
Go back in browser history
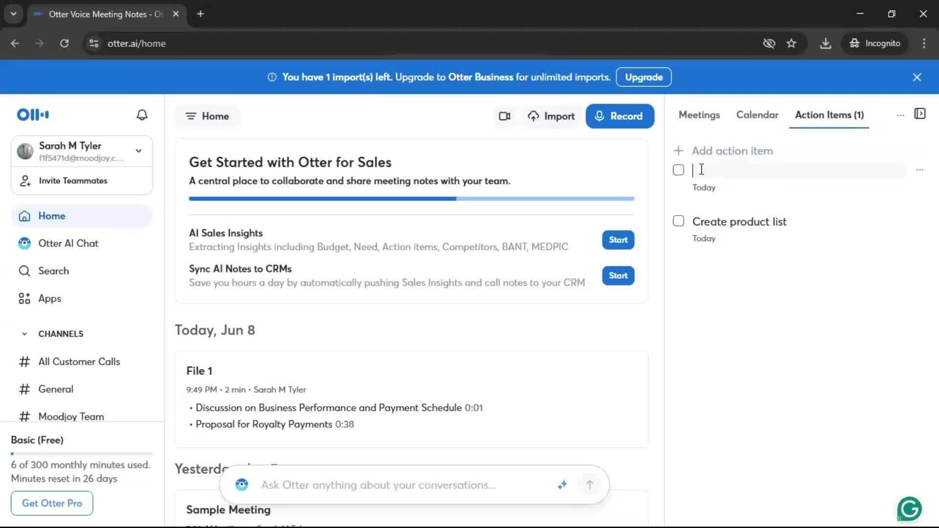tap(15, 44)
